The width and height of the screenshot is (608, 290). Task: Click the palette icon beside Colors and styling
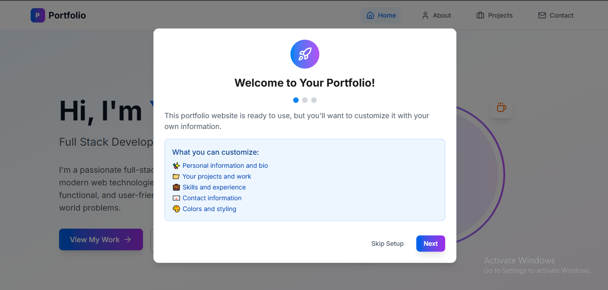pos(176,209)
